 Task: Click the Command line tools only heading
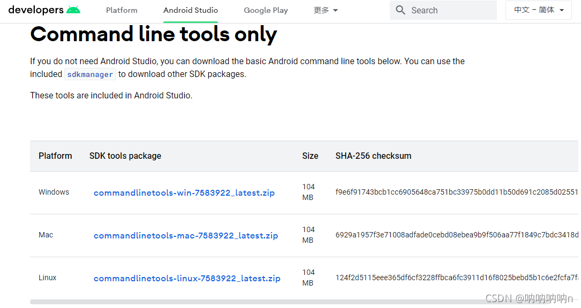[154, 35]
